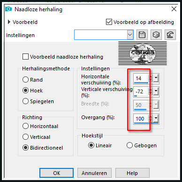Click the randomize parameters dice icon

(x=156, y=35)
